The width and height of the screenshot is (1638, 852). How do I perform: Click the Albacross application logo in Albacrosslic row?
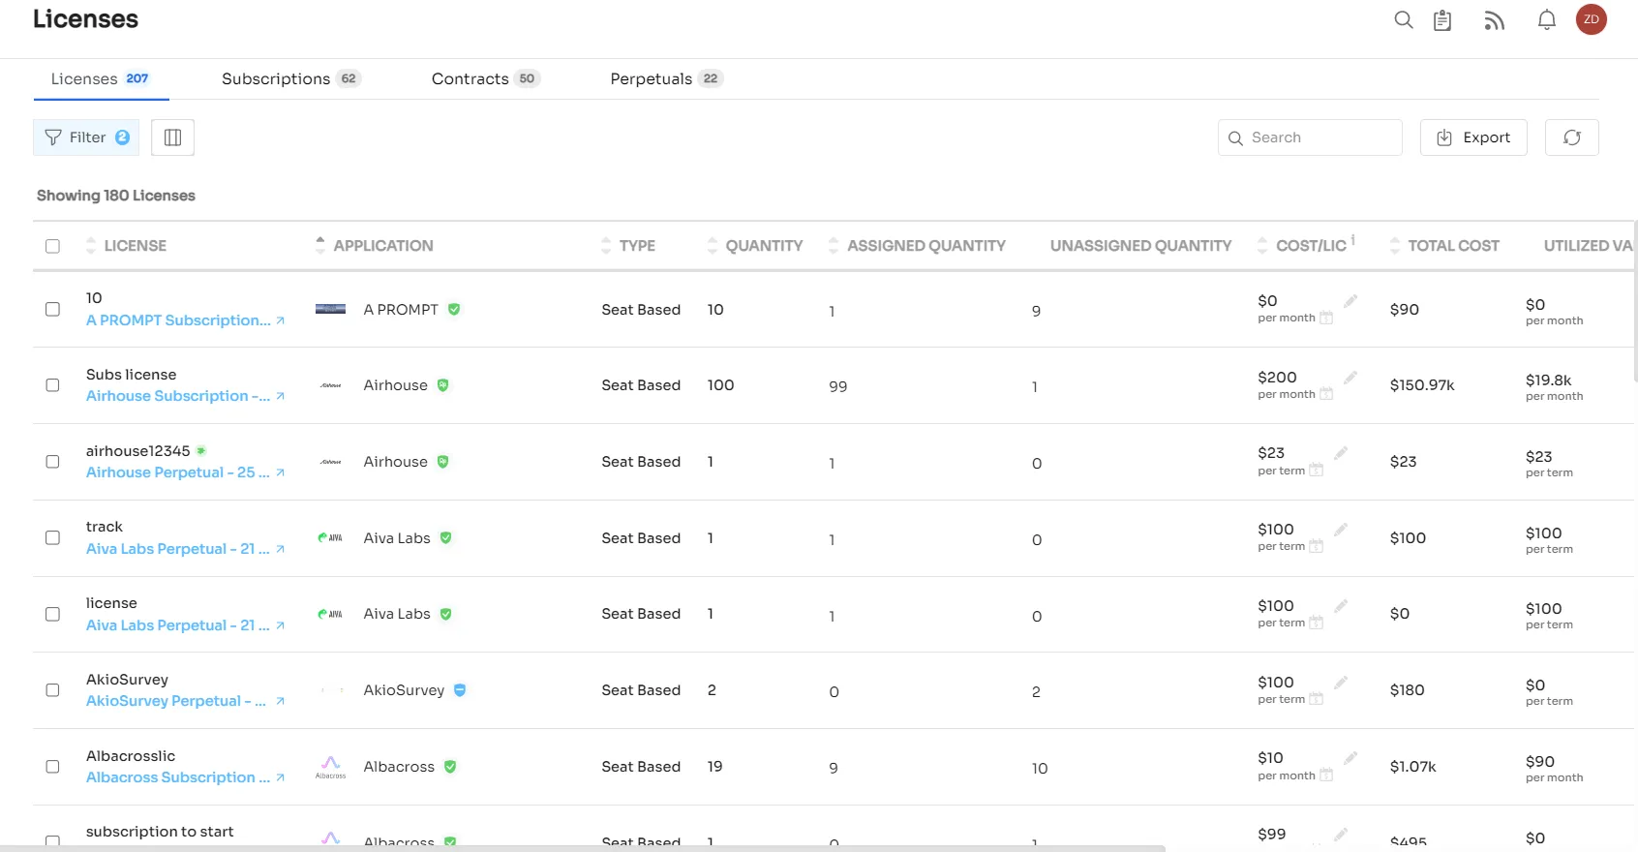(330, 767)
